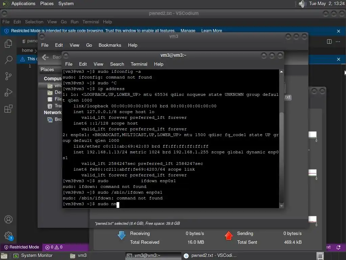Open the VSCodium Selection menu
The height and width of the screenshot is (260, 346).
pyautogui.click(x=34, y=22)
